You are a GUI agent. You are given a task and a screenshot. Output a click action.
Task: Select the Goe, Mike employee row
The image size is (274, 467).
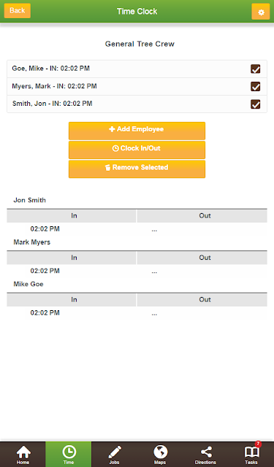point(137,69)
